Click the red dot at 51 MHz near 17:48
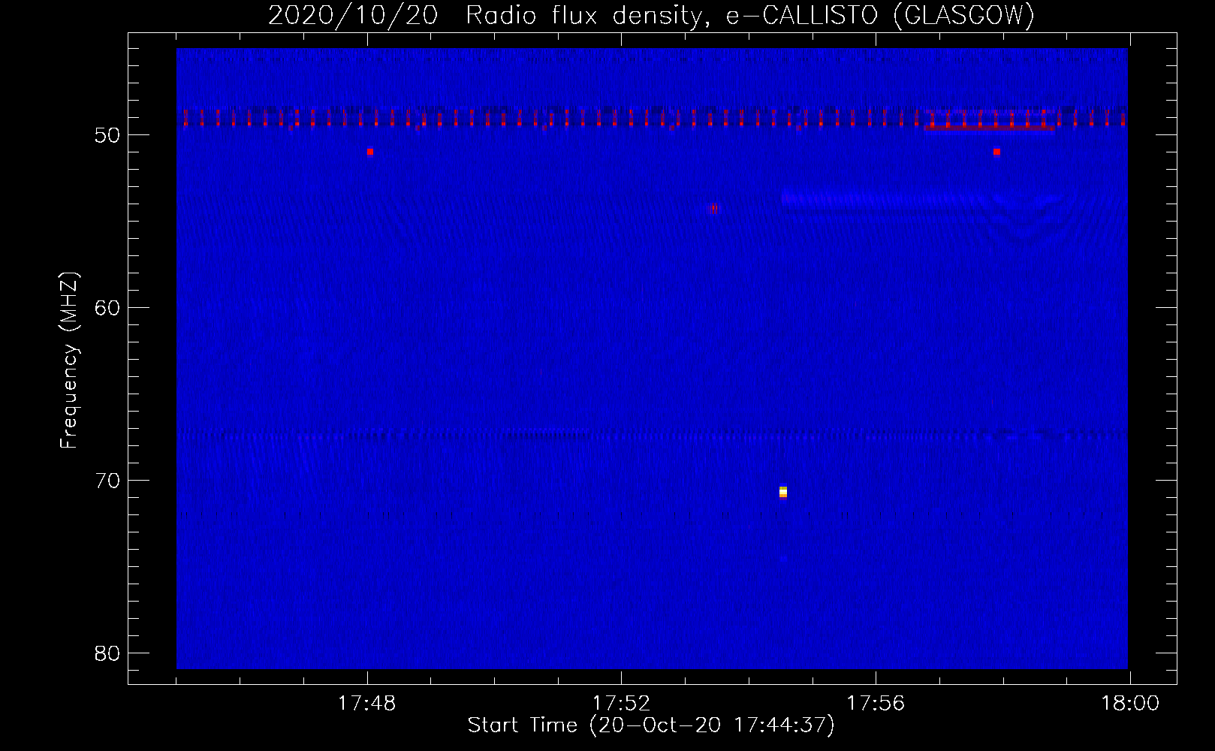This screenshot has height=751, width=1215. pyautogui.click(x=370, y=152)
